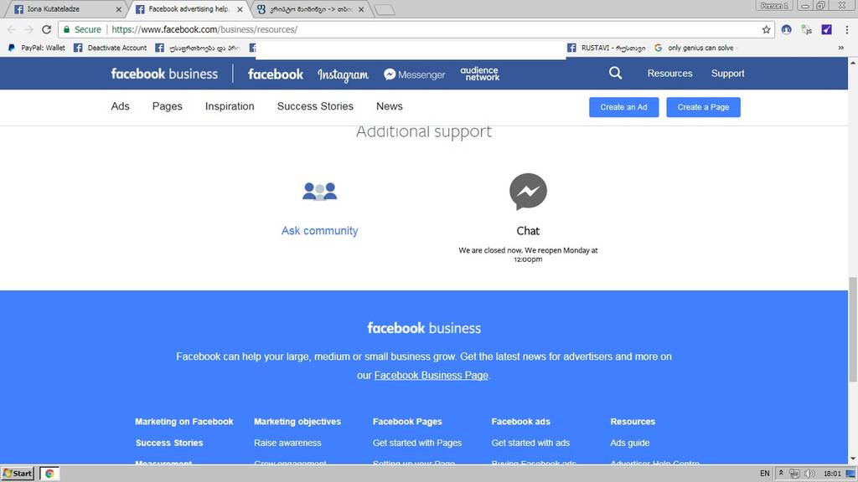This screenshot has width=858, height=482.
Task: Open the footer Facebook ads heading
Action: pyautogui.click(x=520, y=422)
